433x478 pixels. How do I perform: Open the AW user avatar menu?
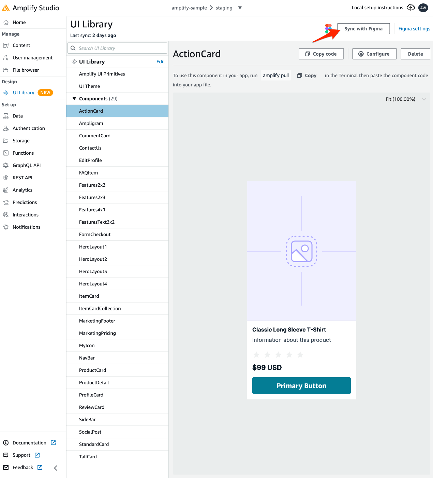pyautogui.click(x=423, y=8)
